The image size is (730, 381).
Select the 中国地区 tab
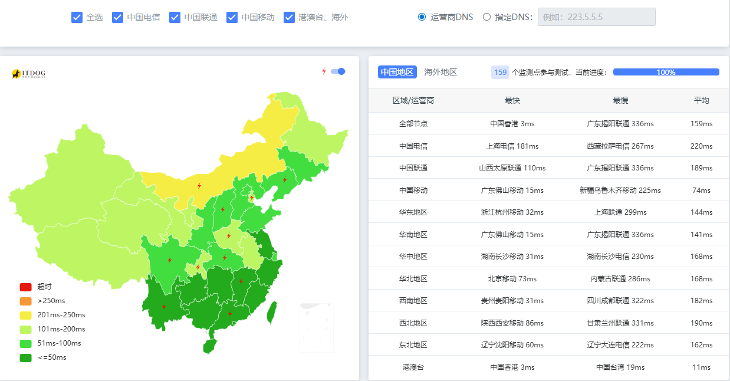tap(397, 72)
